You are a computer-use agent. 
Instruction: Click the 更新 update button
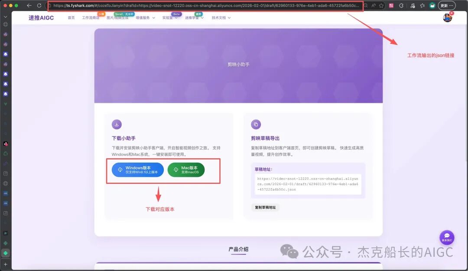[x=446, y=5]
